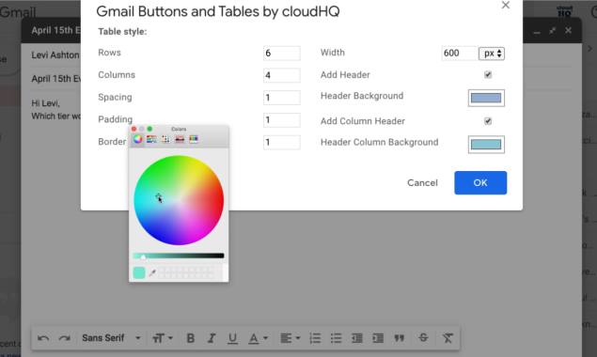Open Header Column Background color swatch
Image resolution: width=597 pixels, height=357 pixels.
(486, 145)
